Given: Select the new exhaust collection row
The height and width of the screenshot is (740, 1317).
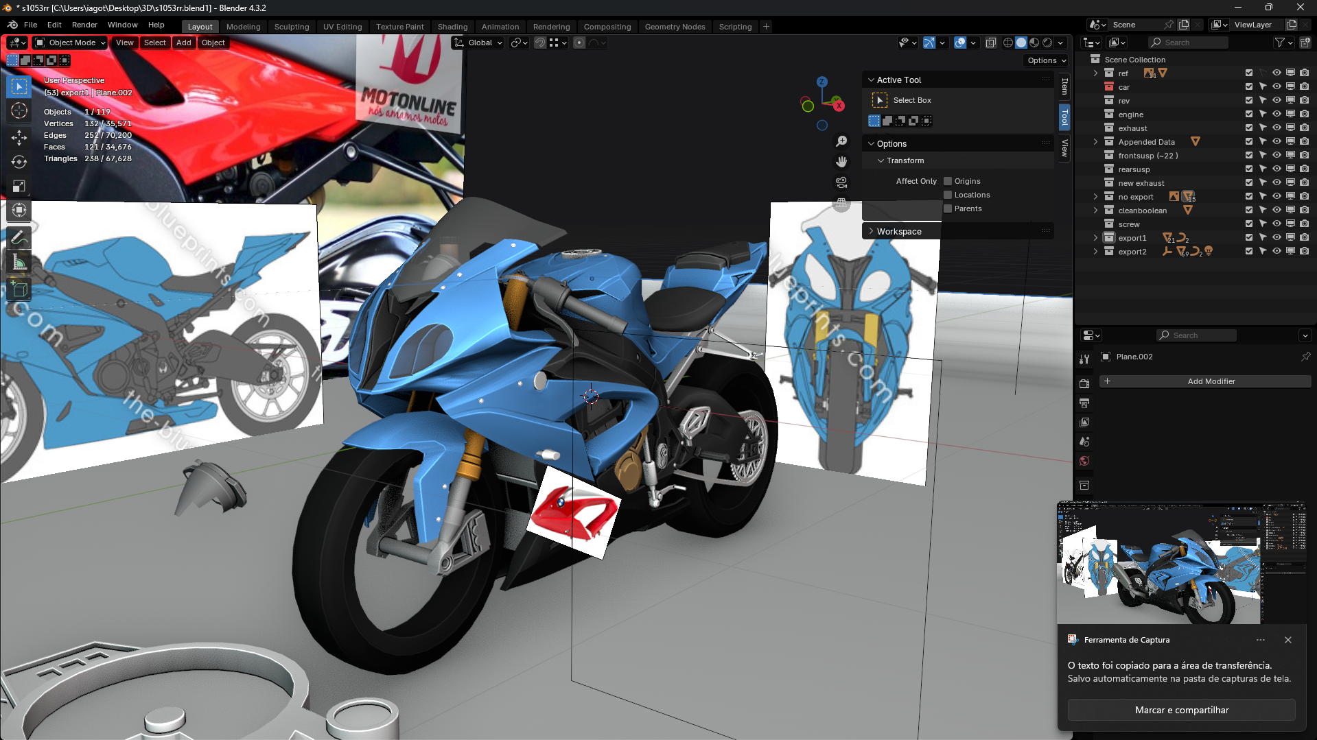Looking at the screenshot, I should click(x=1141, y=183).
